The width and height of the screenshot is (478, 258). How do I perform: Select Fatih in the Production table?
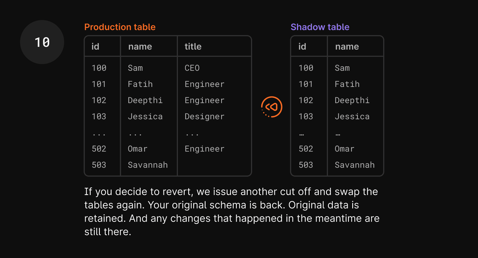pyautogui.click(x=140, y=84)
